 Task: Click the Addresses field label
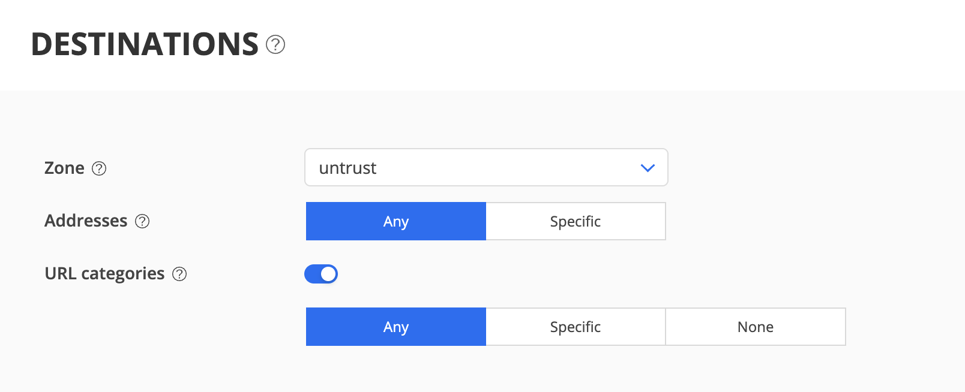(86, 221)
